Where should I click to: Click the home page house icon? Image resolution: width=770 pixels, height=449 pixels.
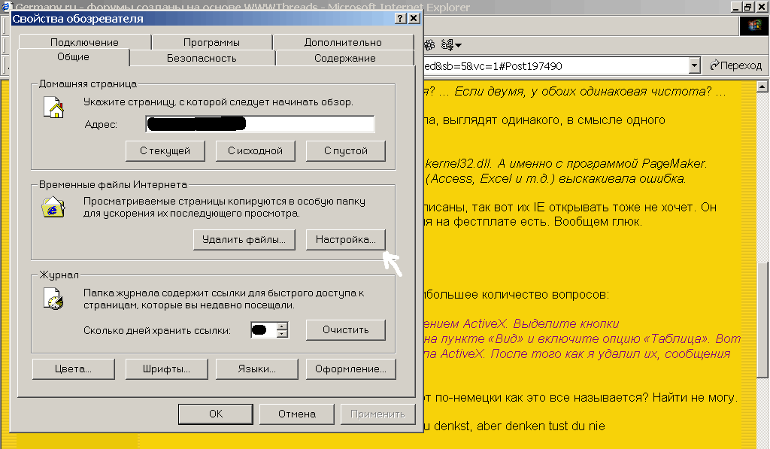pos(54,109)
